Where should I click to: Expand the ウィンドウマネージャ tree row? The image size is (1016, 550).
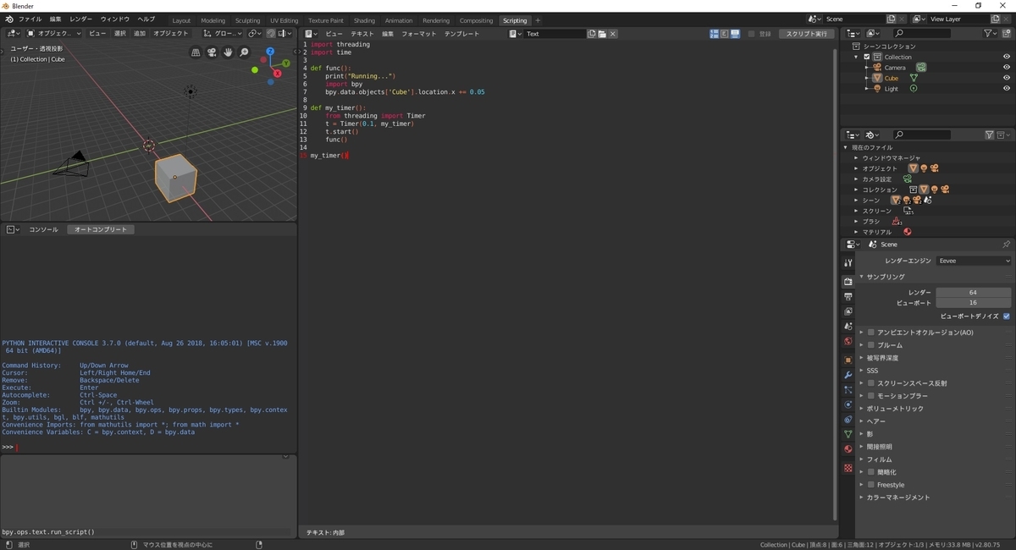[x=856, y=158]
